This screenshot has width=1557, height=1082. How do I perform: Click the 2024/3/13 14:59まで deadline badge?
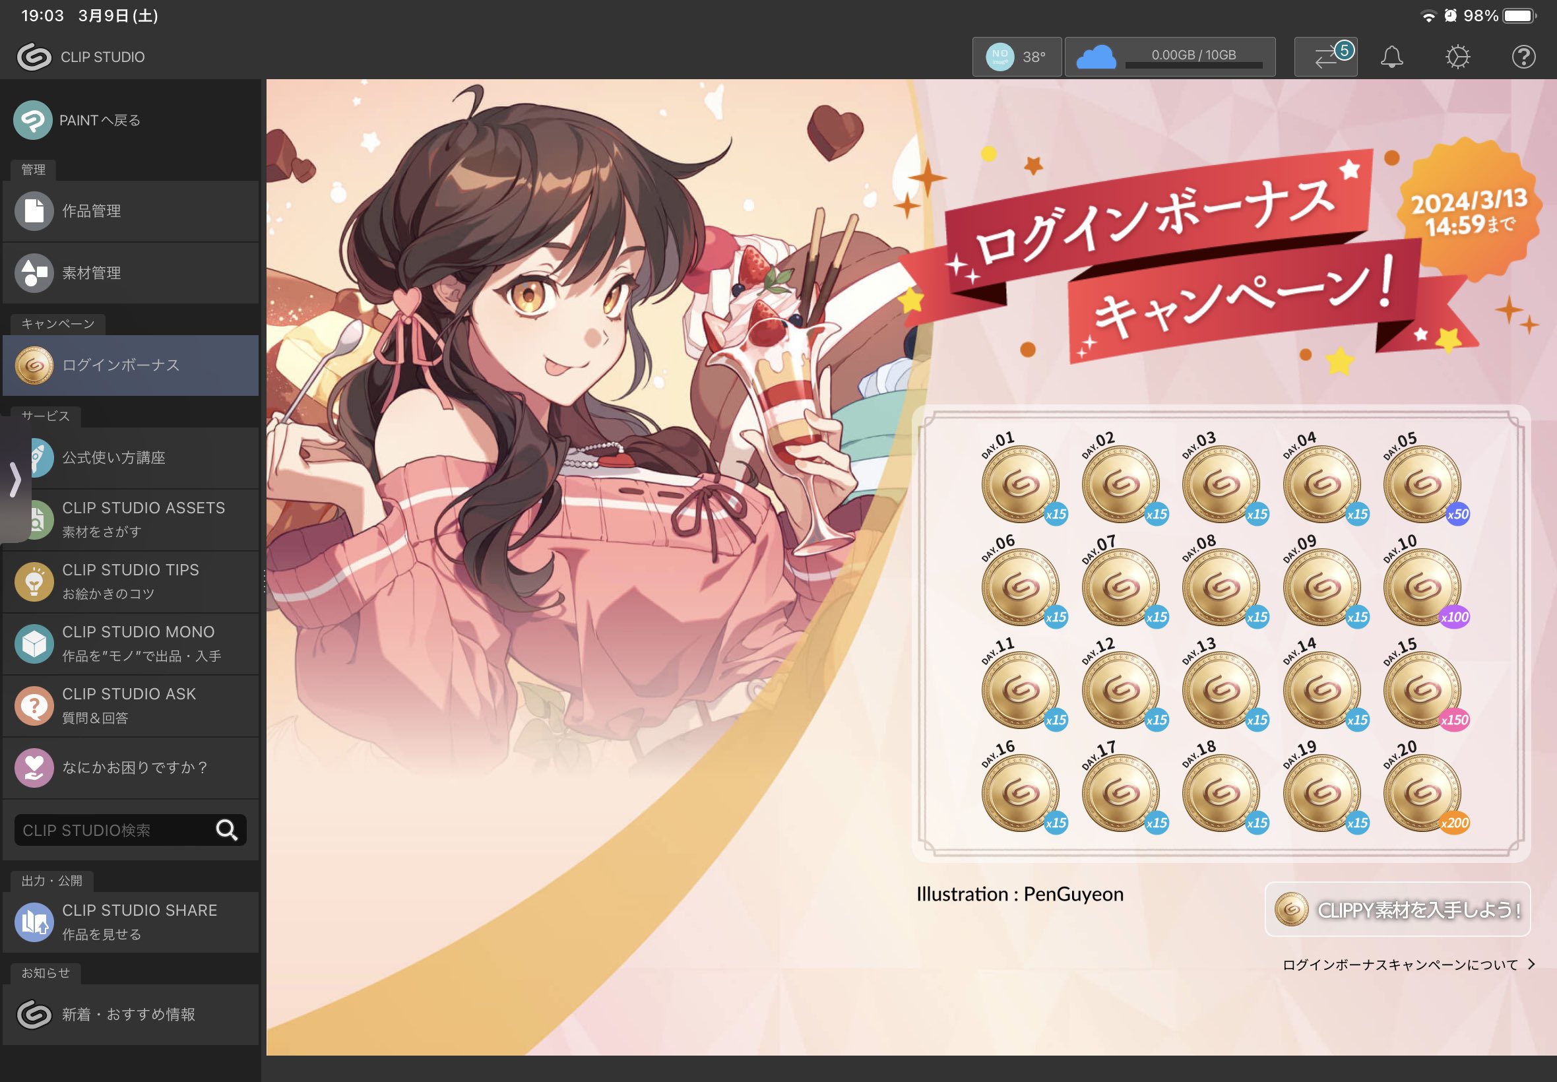(1469, 211)
